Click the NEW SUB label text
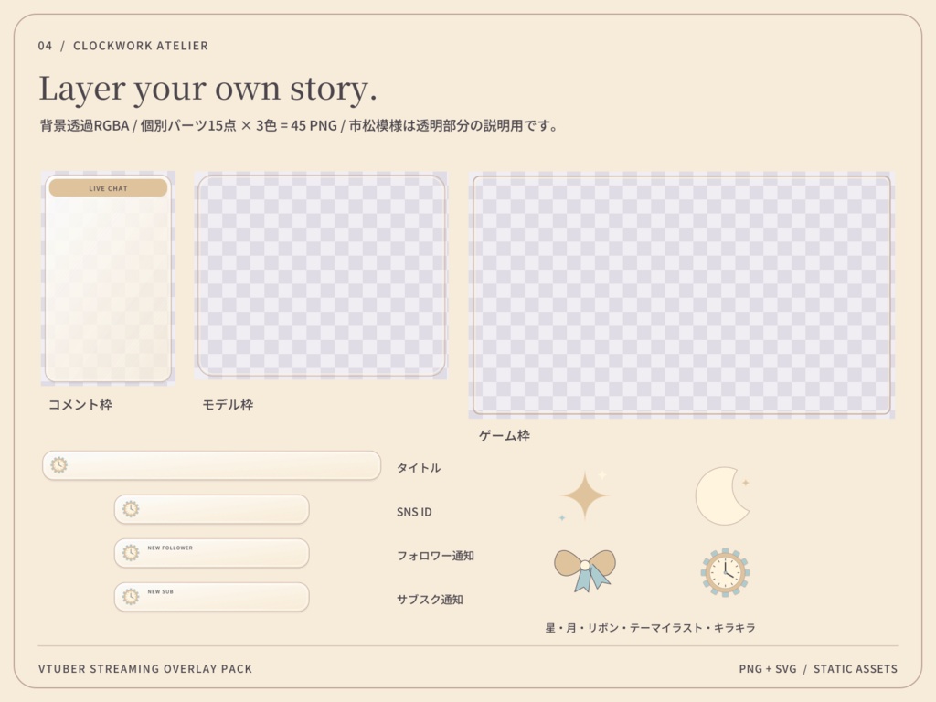 [x=161, y=592]
